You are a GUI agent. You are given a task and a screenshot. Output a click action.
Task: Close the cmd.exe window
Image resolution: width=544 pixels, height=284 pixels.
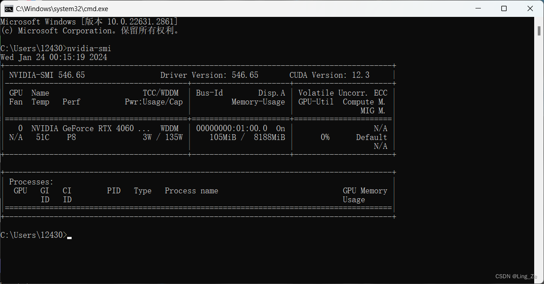pos(530,8)
